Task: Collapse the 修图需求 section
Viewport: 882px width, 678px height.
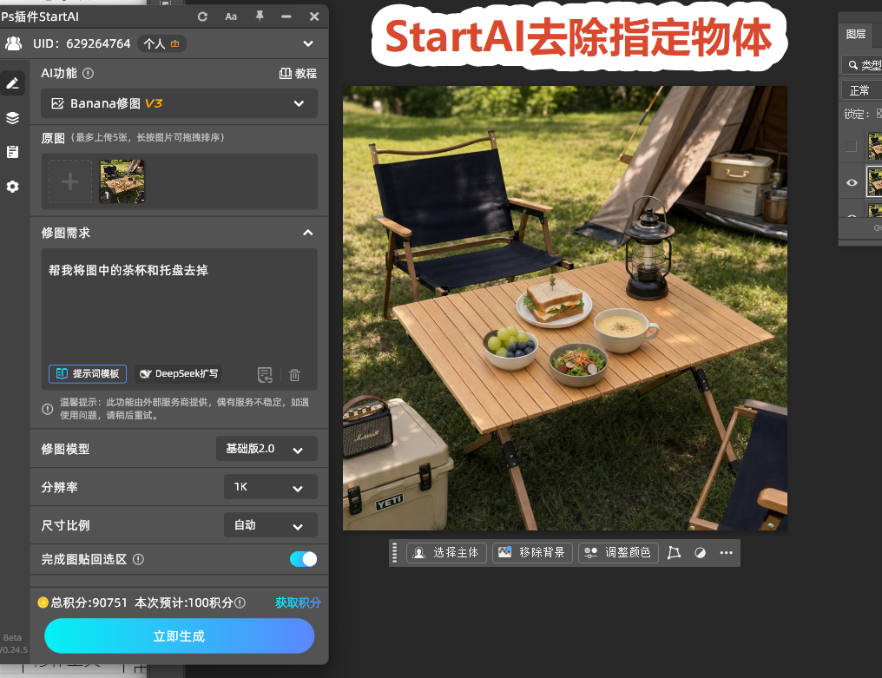Action: click(307, 233)
